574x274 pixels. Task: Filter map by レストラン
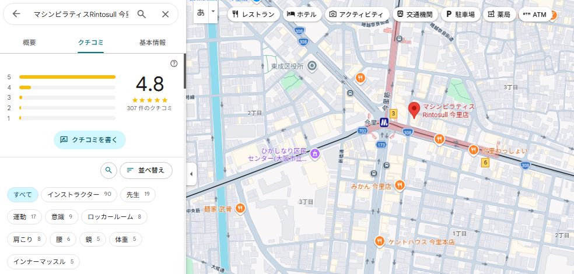point(253,14)
